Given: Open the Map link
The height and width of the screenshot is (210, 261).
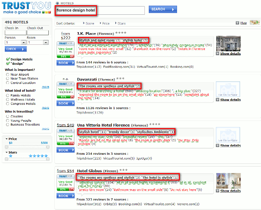Looking at the screenshot, I should pyautogui.click(x=244, y=23).
